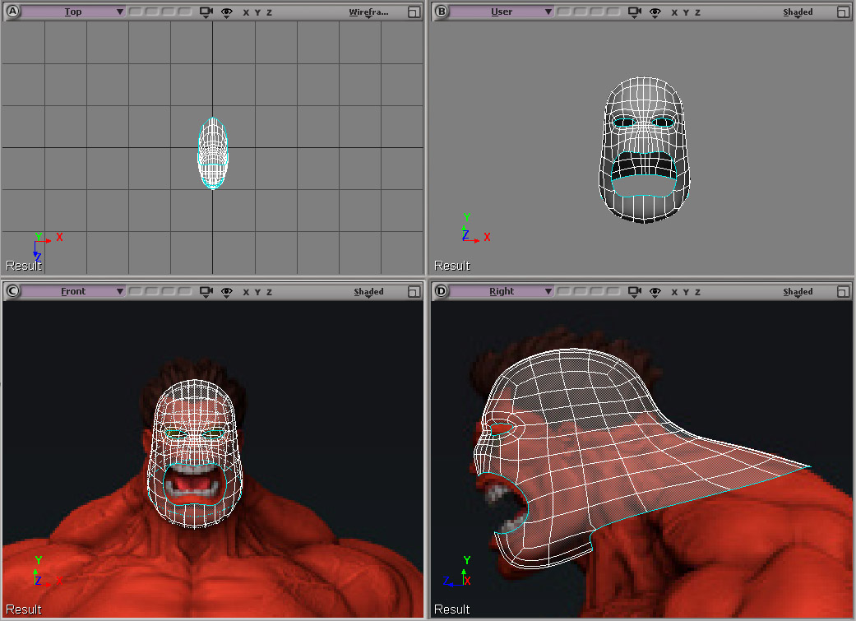The height and width of the screenshot is (621, 856).
Task: Open the Top view dropdown in viewport A
Action: [73, 12]
